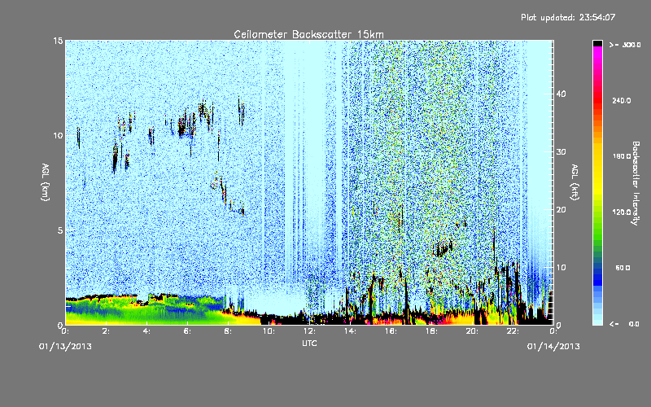Click the 15 km tick on left axis
This screenshot has width=651, height=407.
pyautogui.click(x=58, y=41)
